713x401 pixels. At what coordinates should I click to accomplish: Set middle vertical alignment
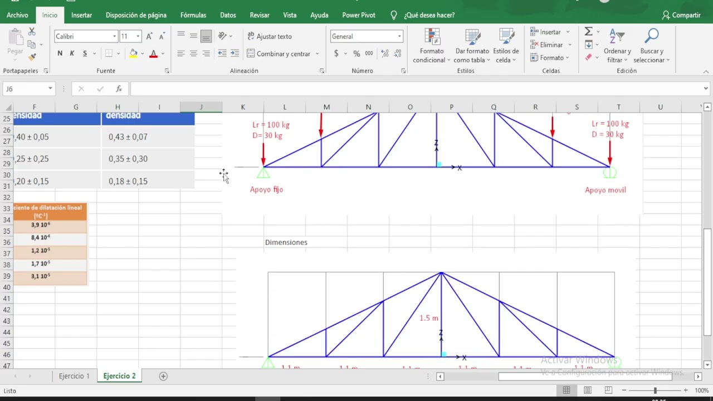(x=193, y=36)
